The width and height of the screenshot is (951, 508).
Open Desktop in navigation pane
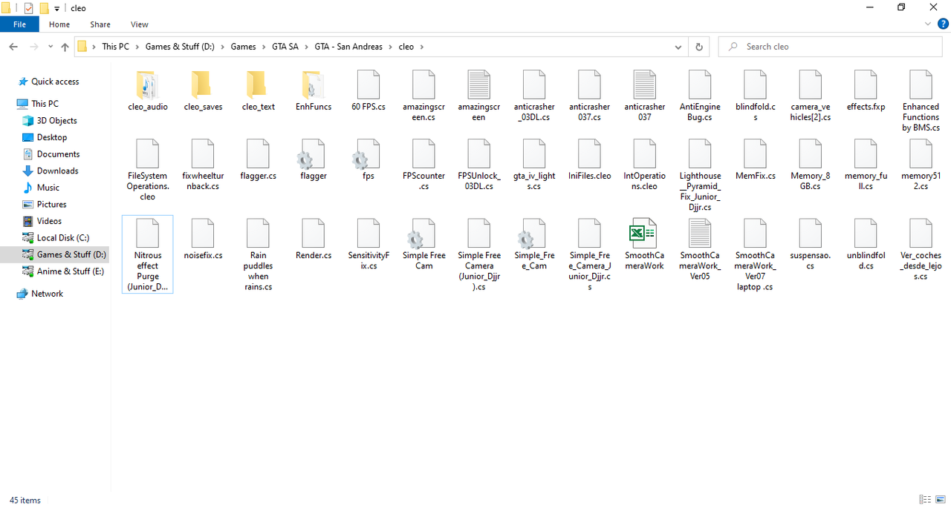click(x=52, y=137)
